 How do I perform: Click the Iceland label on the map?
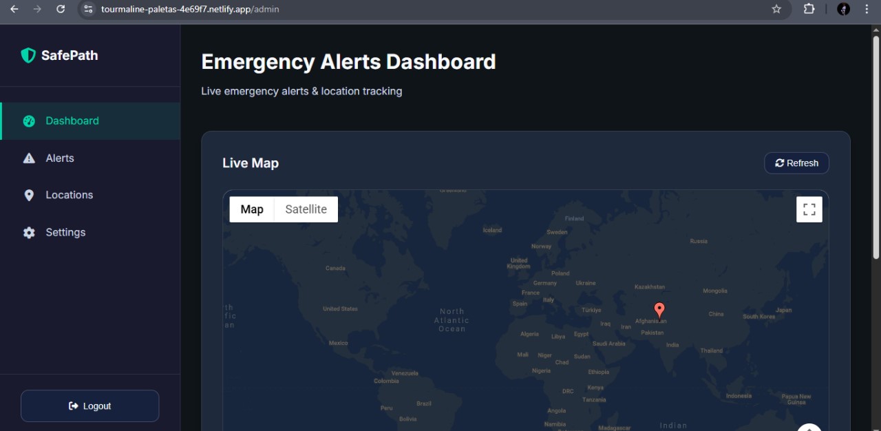[x=492, y=231]
